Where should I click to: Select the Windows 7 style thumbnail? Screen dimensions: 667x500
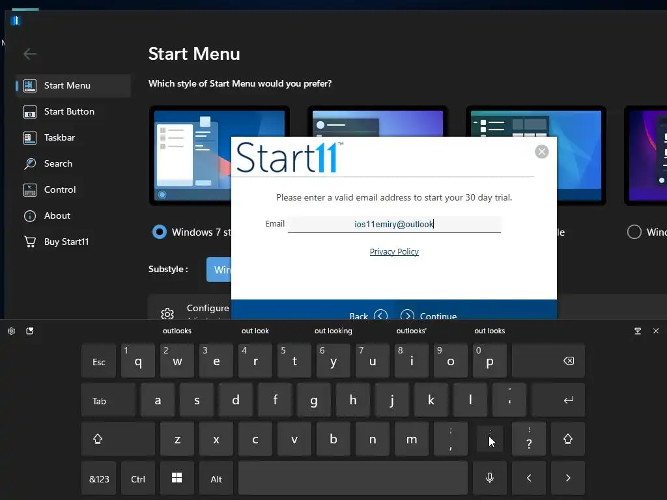(190, 155)
